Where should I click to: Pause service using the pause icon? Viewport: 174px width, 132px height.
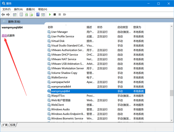59,15
